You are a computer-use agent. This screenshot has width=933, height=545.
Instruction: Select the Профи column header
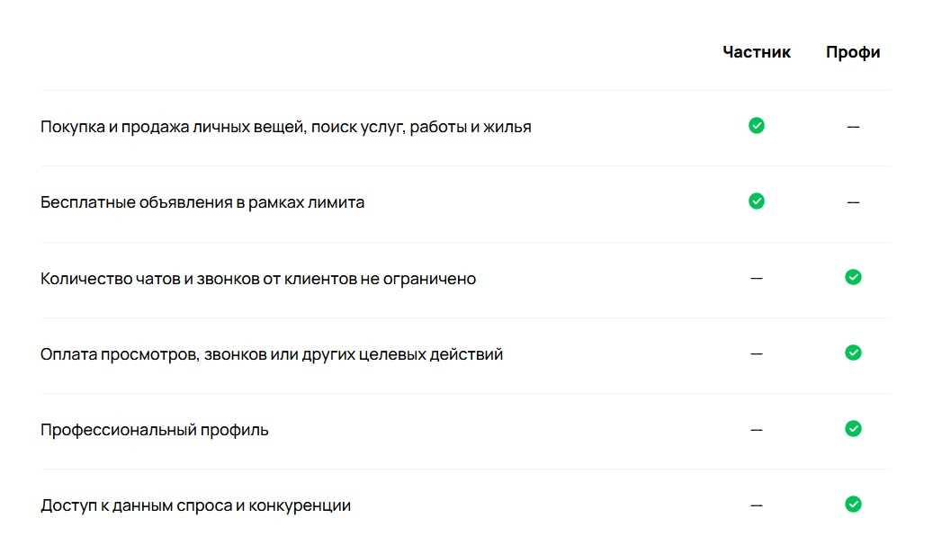pos(853,52)
